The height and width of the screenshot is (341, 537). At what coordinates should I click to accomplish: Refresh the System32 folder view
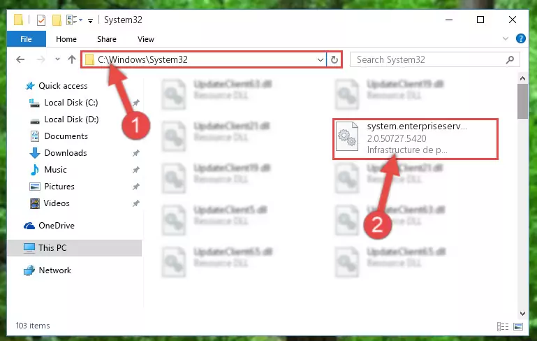(334, 60)
